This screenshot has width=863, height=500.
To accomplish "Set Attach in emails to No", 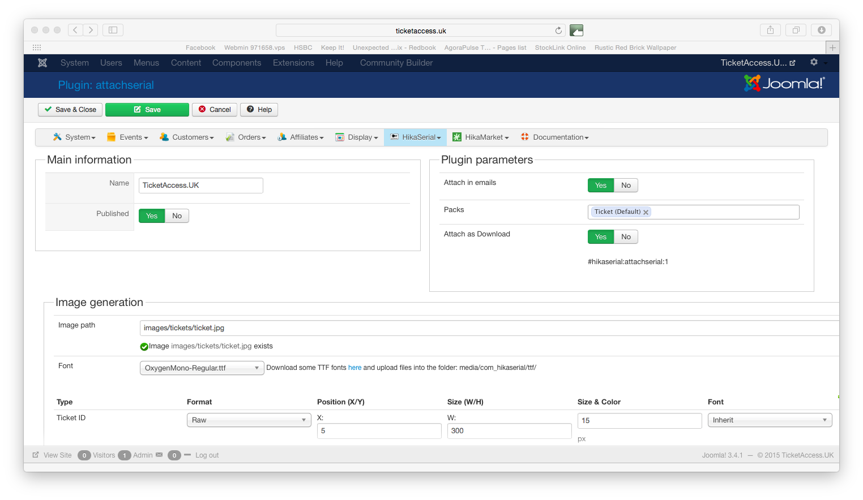I will pyautogui.click(x=626, y=186).
